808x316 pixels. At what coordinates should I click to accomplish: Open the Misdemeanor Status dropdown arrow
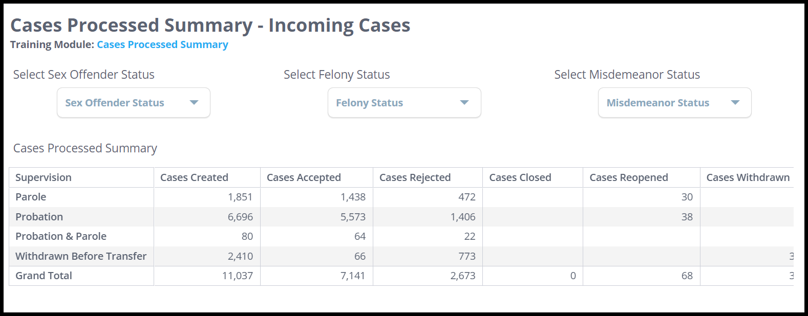735,102
